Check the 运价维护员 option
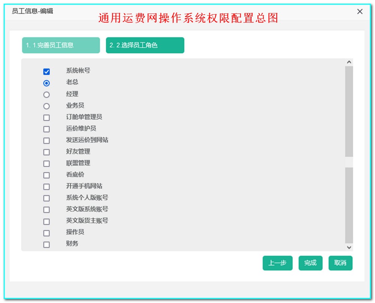This screenshot has width=375, height=303. click(x=46, y=129)
